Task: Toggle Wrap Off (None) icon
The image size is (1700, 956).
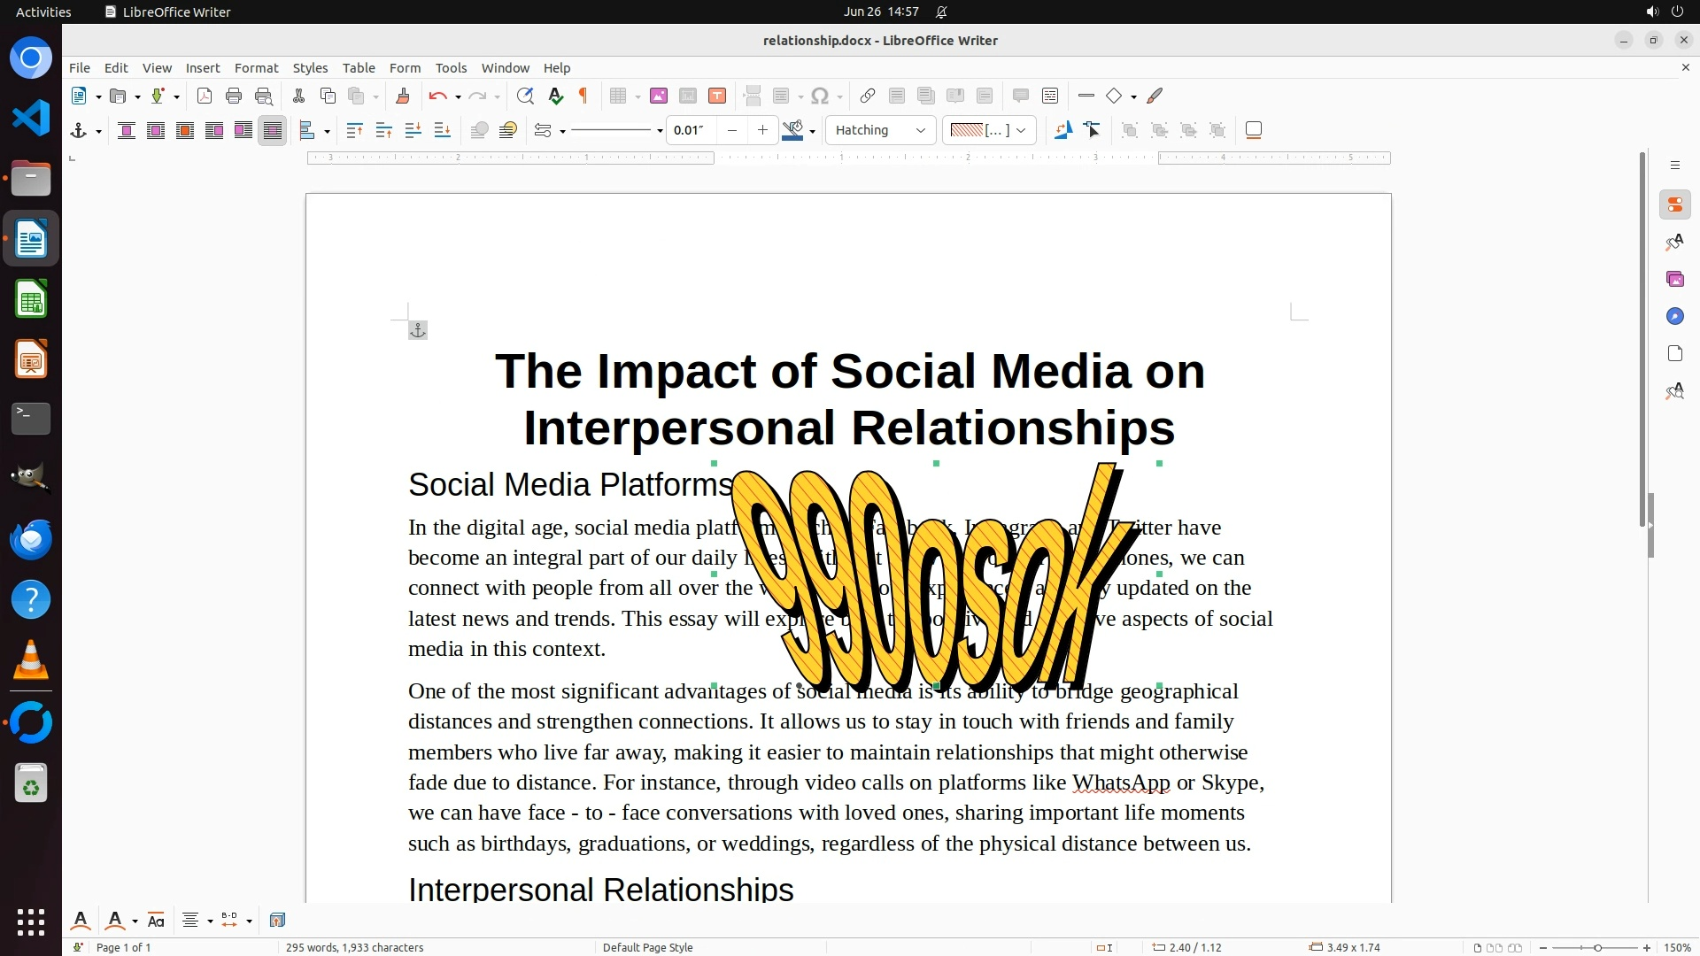Action: [127, 131]
